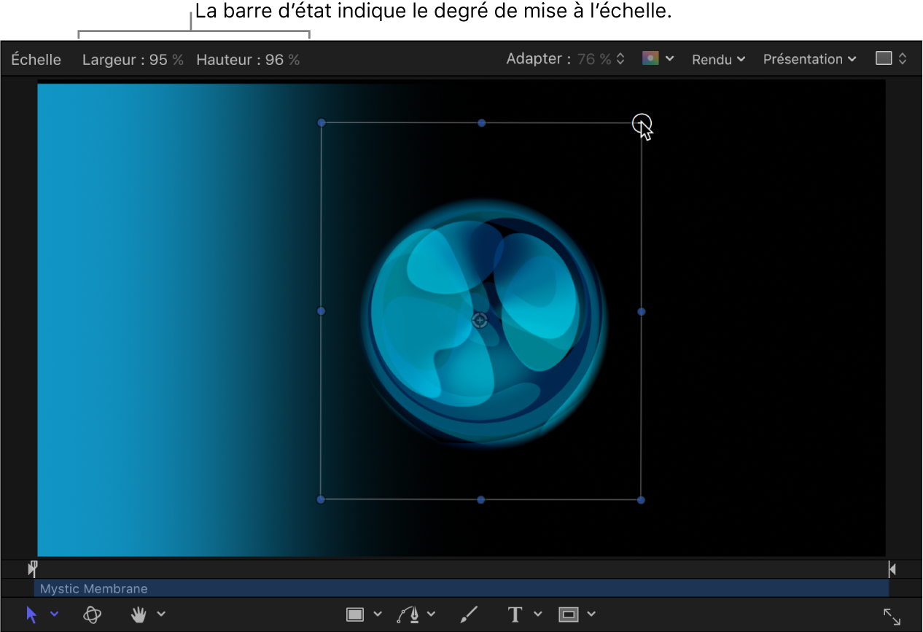Click the Adapter zoom percentage stepper
The image size is (923, 632).
[620, 60]
